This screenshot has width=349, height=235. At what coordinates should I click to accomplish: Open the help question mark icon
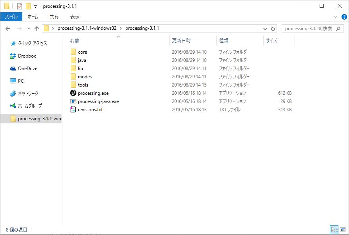(344, 17)
